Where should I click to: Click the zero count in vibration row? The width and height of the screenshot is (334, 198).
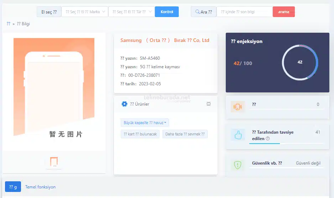[x=318, y=104]
